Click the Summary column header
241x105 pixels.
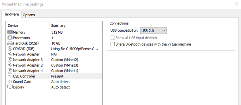pos(75,25)
